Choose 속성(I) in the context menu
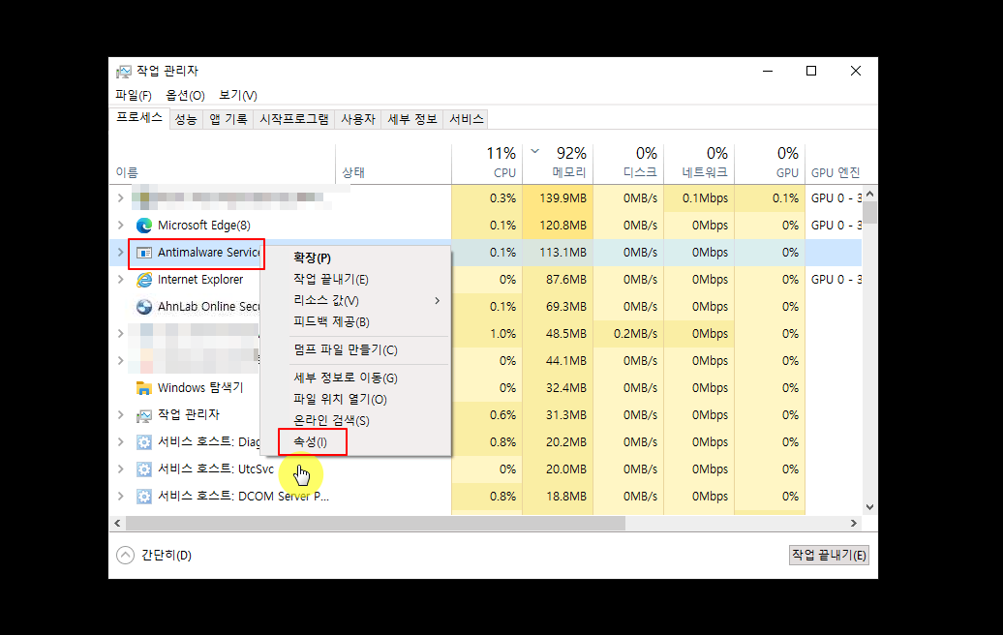 click(x=355, y=441)
